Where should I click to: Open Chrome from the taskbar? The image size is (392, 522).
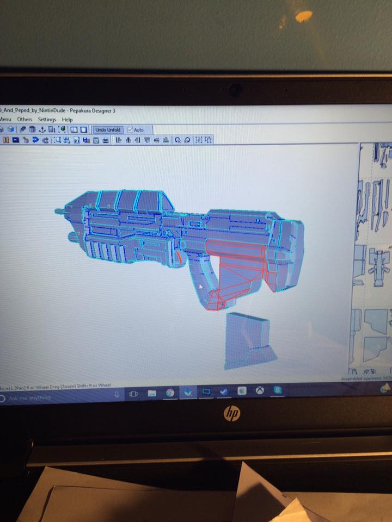tap(170, 393)
